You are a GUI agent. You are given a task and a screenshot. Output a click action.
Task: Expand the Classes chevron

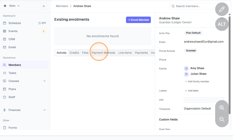tap(44, 81)
